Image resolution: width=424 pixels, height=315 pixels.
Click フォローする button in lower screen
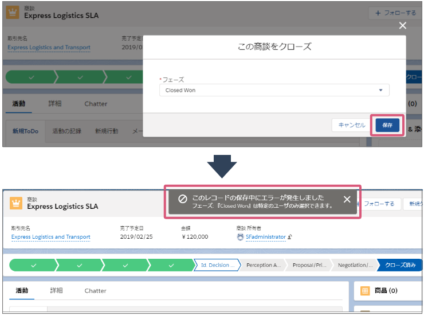(x=379, y=204)
